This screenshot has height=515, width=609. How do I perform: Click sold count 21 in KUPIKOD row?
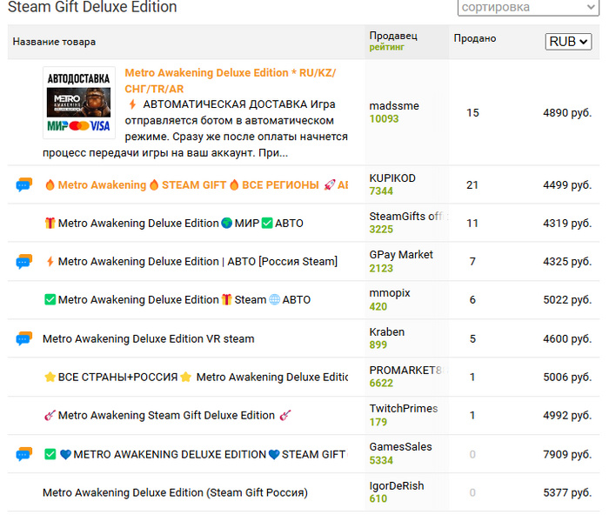tap(472, 185)
